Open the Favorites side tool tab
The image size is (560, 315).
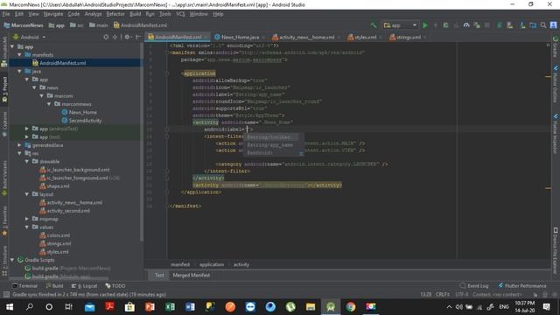click(4, 220)
